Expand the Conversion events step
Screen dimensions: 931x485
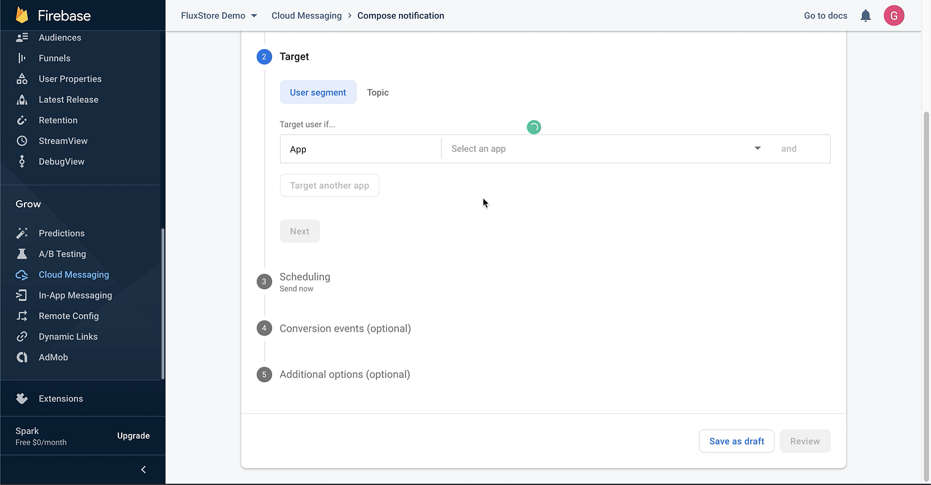[x=344, y=329]
